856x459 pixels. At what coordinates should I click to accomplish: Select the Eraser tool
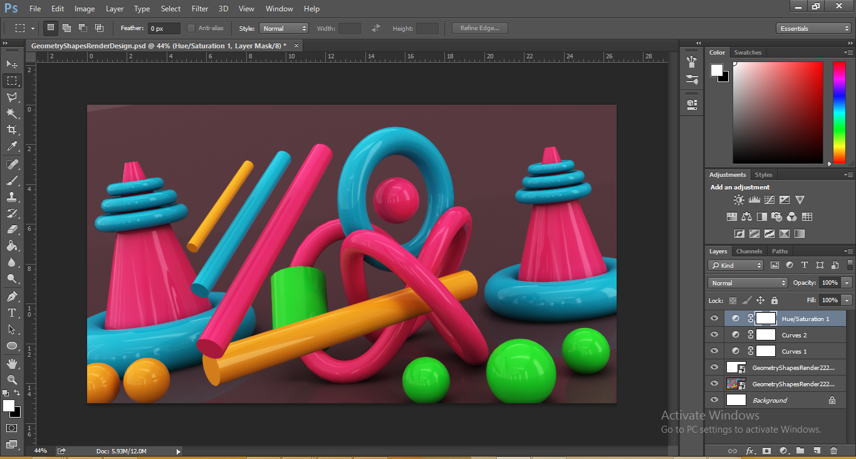pyautogui.click(x=11, y=229)
